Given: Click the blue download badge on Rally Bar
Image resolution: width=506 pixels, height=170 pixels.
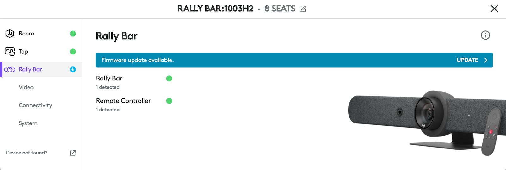Looking at the screenshot, I should point(73,70).
